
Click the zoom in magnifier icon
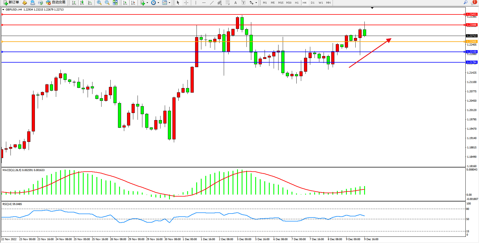[x=99, y=3]
